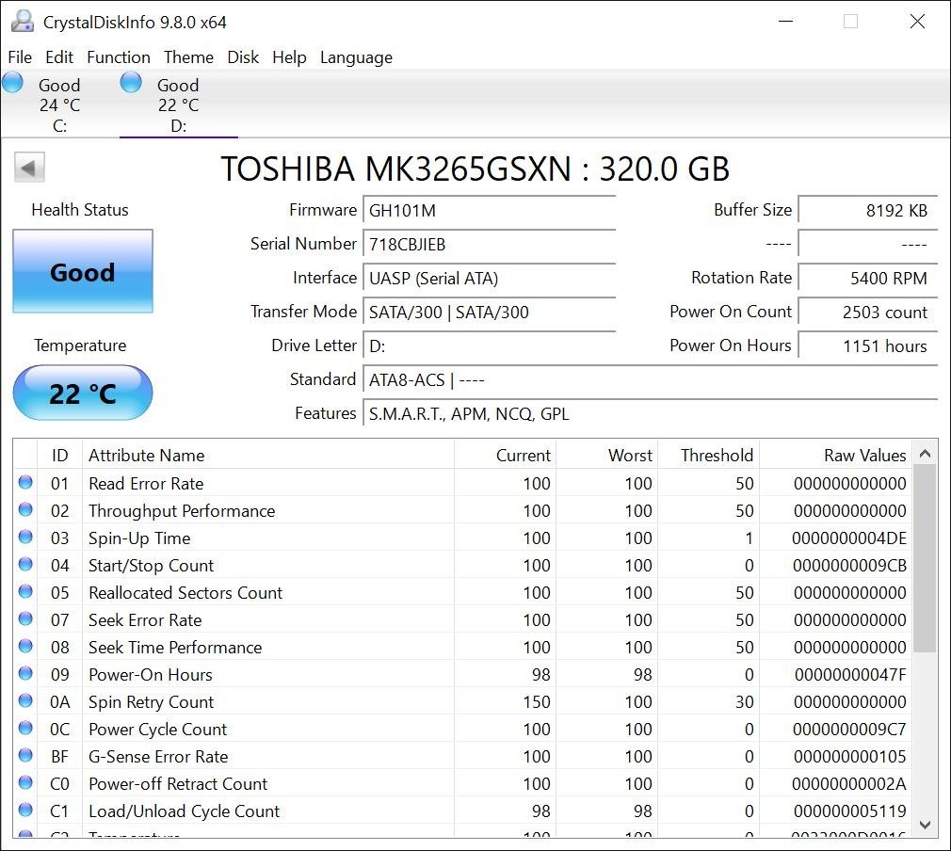Image resolution: width=951 pixels, height=851 pixels.
Task: Select the G-Sense Error Rate attribute name
Action: tap(158, 756)
